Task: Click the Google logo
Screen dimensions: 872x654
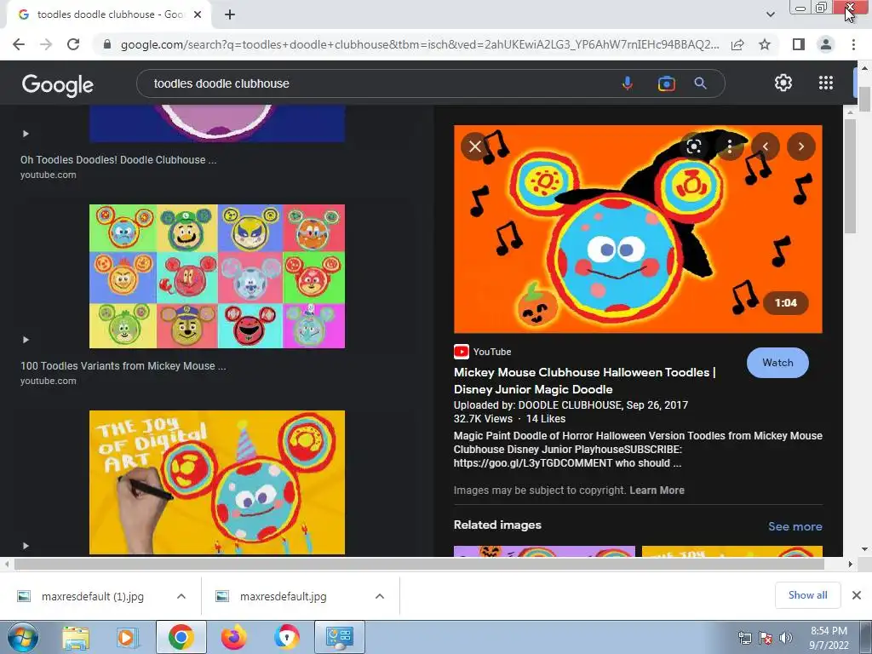Action: [58, 85]
